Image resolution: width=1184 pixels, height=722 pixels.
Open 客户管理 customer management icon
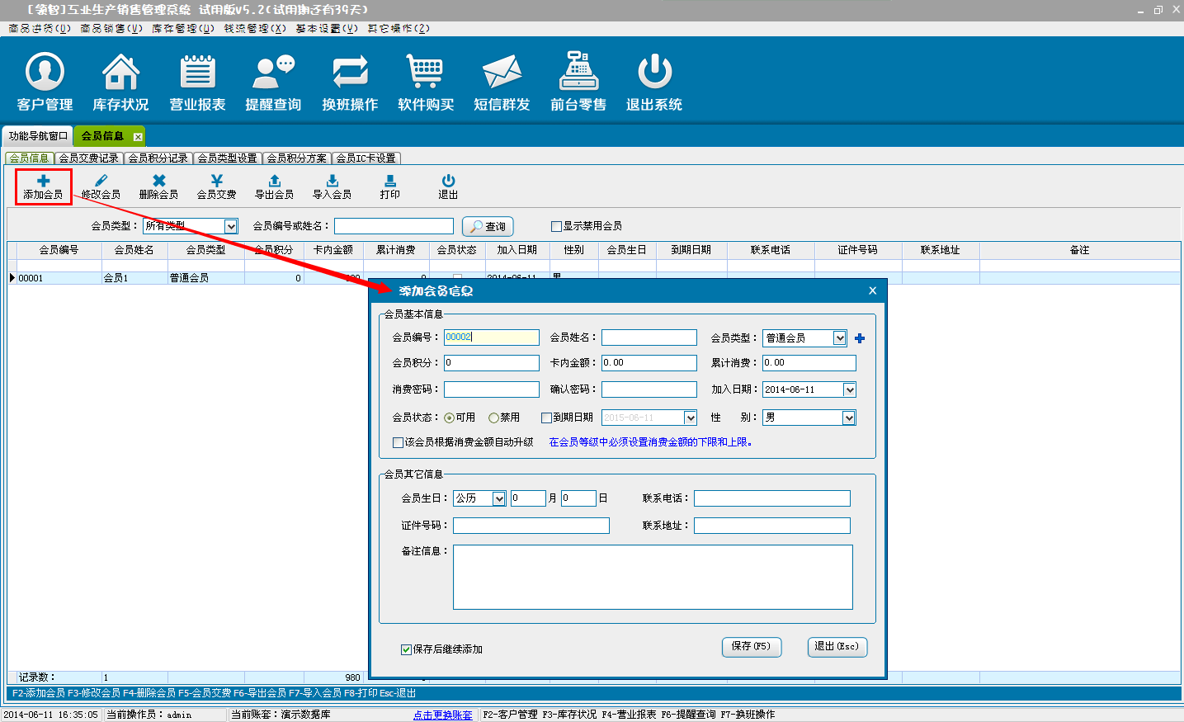[x=45, y=81]
